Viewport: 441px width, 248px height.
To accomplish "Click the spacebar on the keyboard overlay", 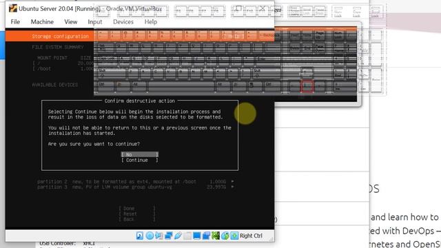I will 181,87.
